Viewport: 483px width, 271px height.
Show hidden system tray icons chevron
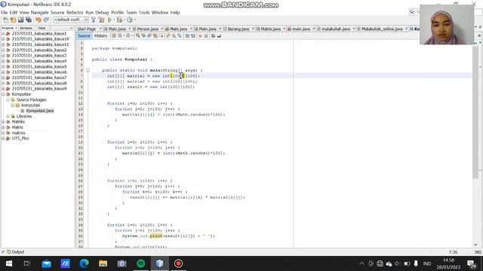click(361, 263)
